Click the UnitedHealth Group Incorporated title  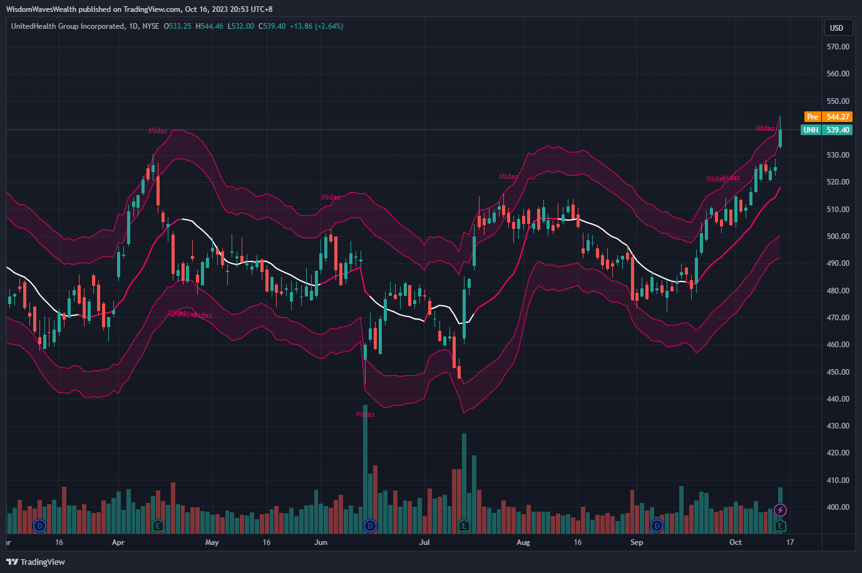pos(68,26)
